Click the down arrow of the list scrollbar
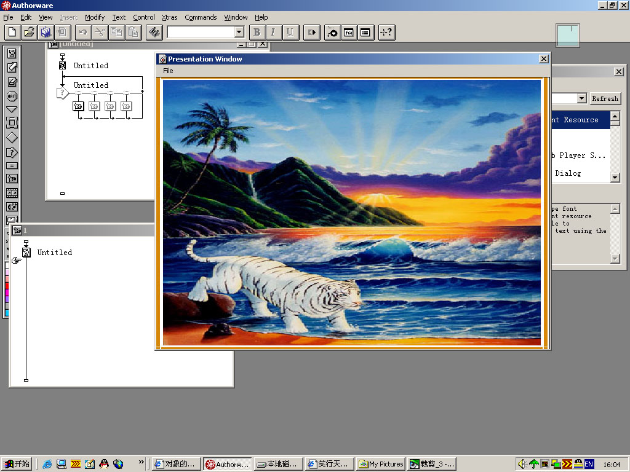 (x=615, y=178)
